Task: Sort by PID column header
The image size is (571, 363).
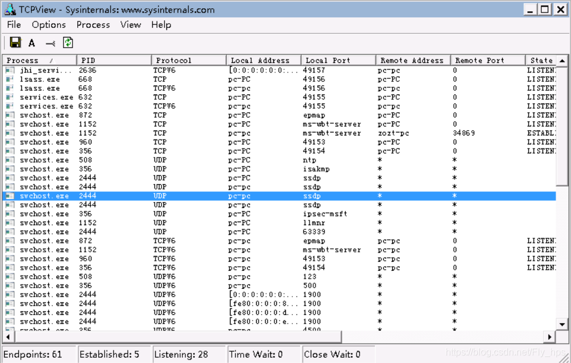Action: point(114,61)
